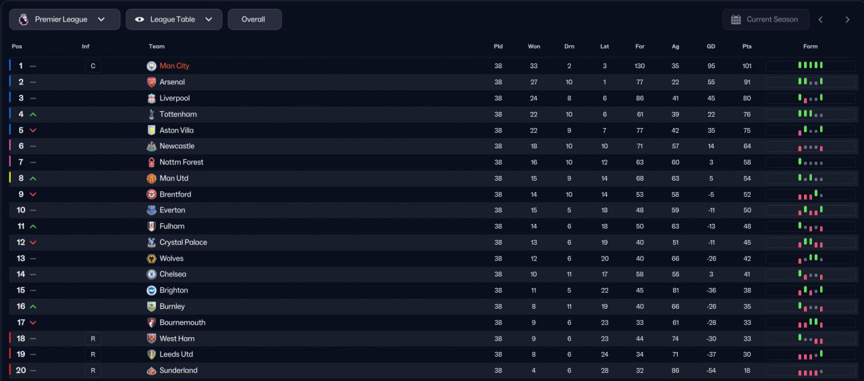The image size is (864, 381).
Task: Click the eye icon in League Table selector
Action: pyautogui.click(x=140, y=20)
